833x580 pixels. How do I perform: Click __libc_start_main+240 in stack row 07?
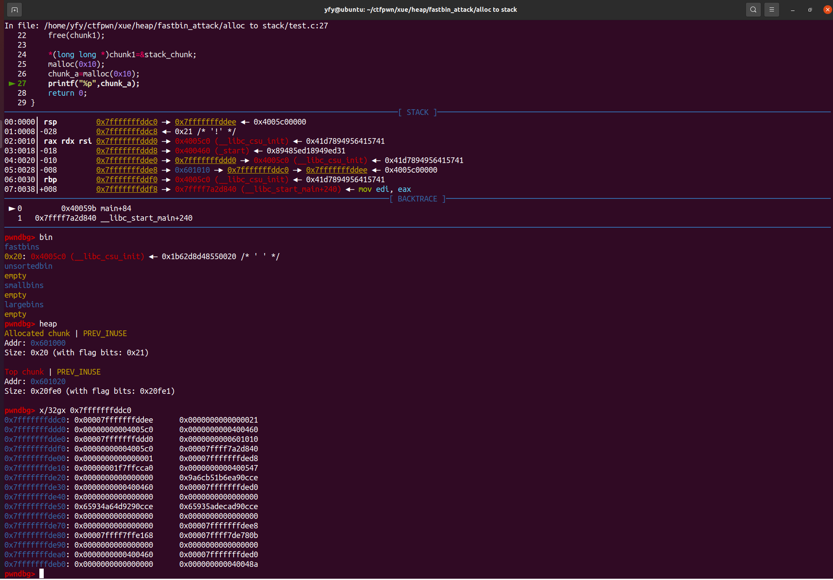click(291, 189)
